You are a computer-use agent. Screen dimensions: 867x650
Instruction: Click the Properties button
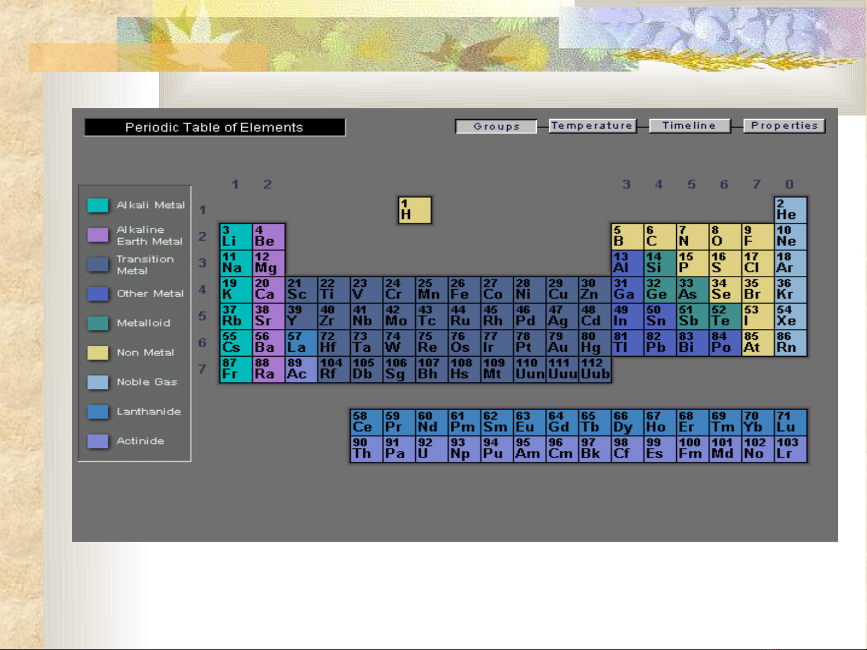tap(784, 126)
